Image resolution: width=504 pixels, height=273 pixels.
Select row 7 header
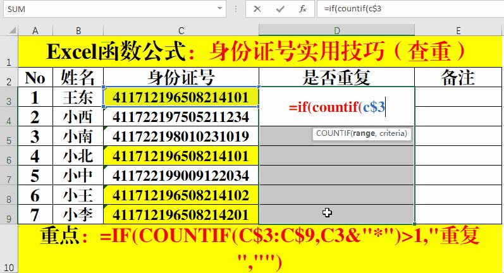tap(9, 175)
